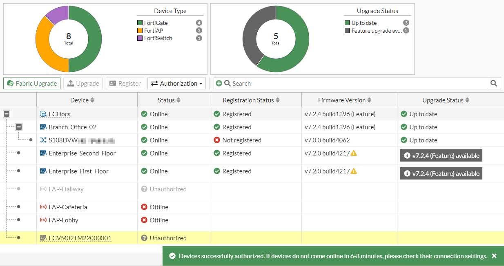The height and width of the screenshot is (266, 504).
Task: Click the firmware warning icon for Enterprise_Second_Floor
Action: pos(354,153)
